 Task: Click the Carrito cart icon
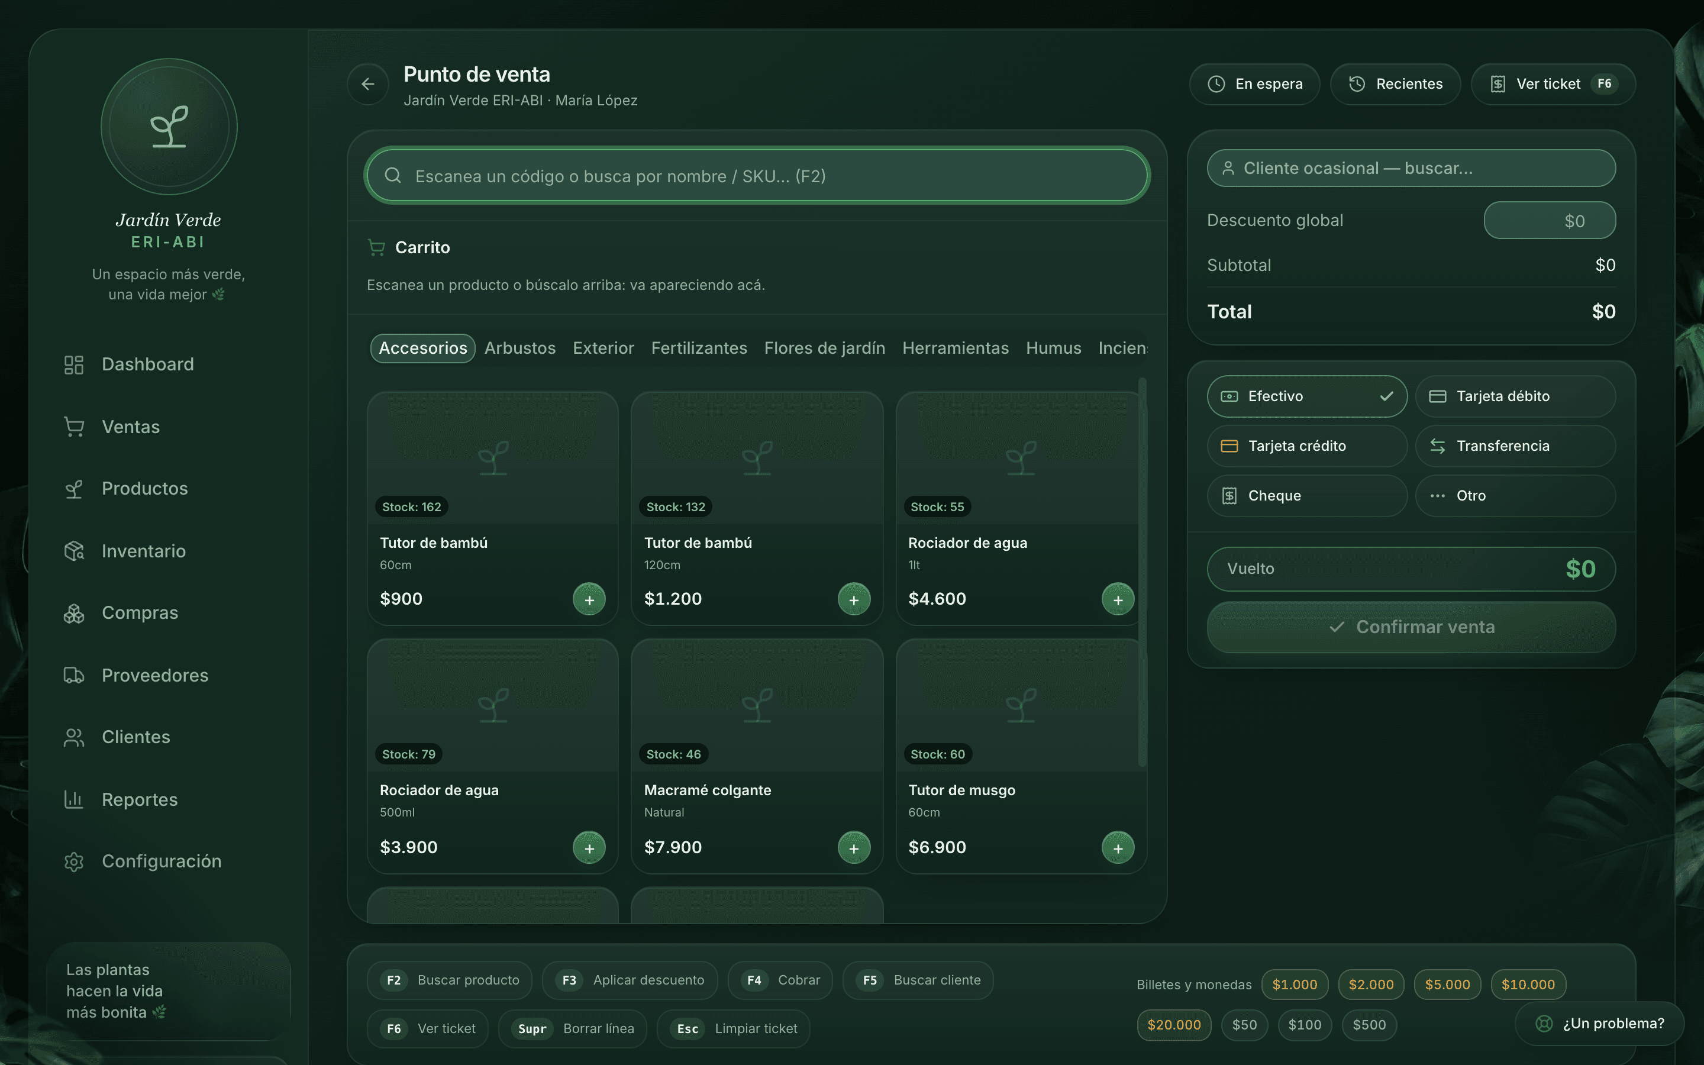[377, 247]
